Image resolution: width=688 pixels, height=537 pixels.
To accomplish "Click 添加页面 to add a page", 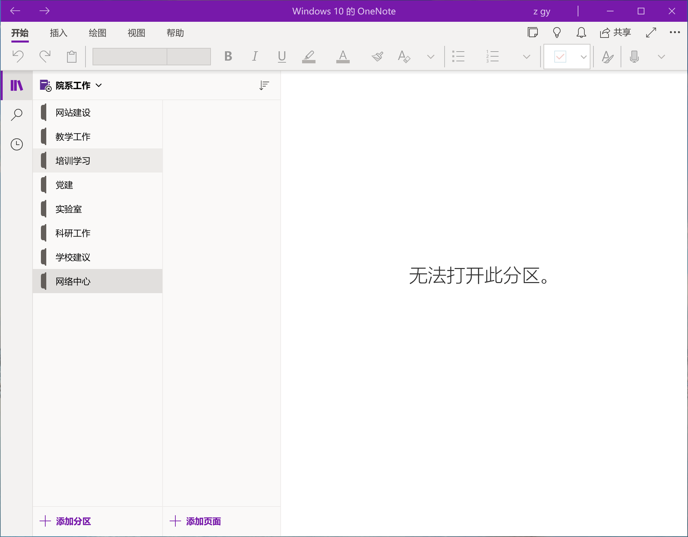I will pyautogui.click(x=195, y=521).
